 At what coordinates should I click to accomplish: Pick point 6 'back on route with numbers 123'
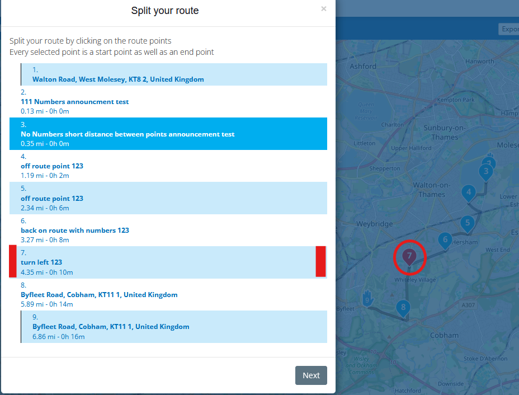168,230
